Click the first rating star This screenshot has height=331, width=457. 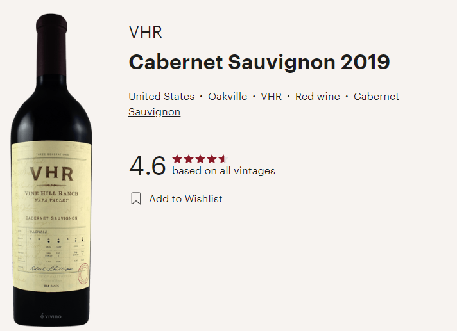click(177, 159)
